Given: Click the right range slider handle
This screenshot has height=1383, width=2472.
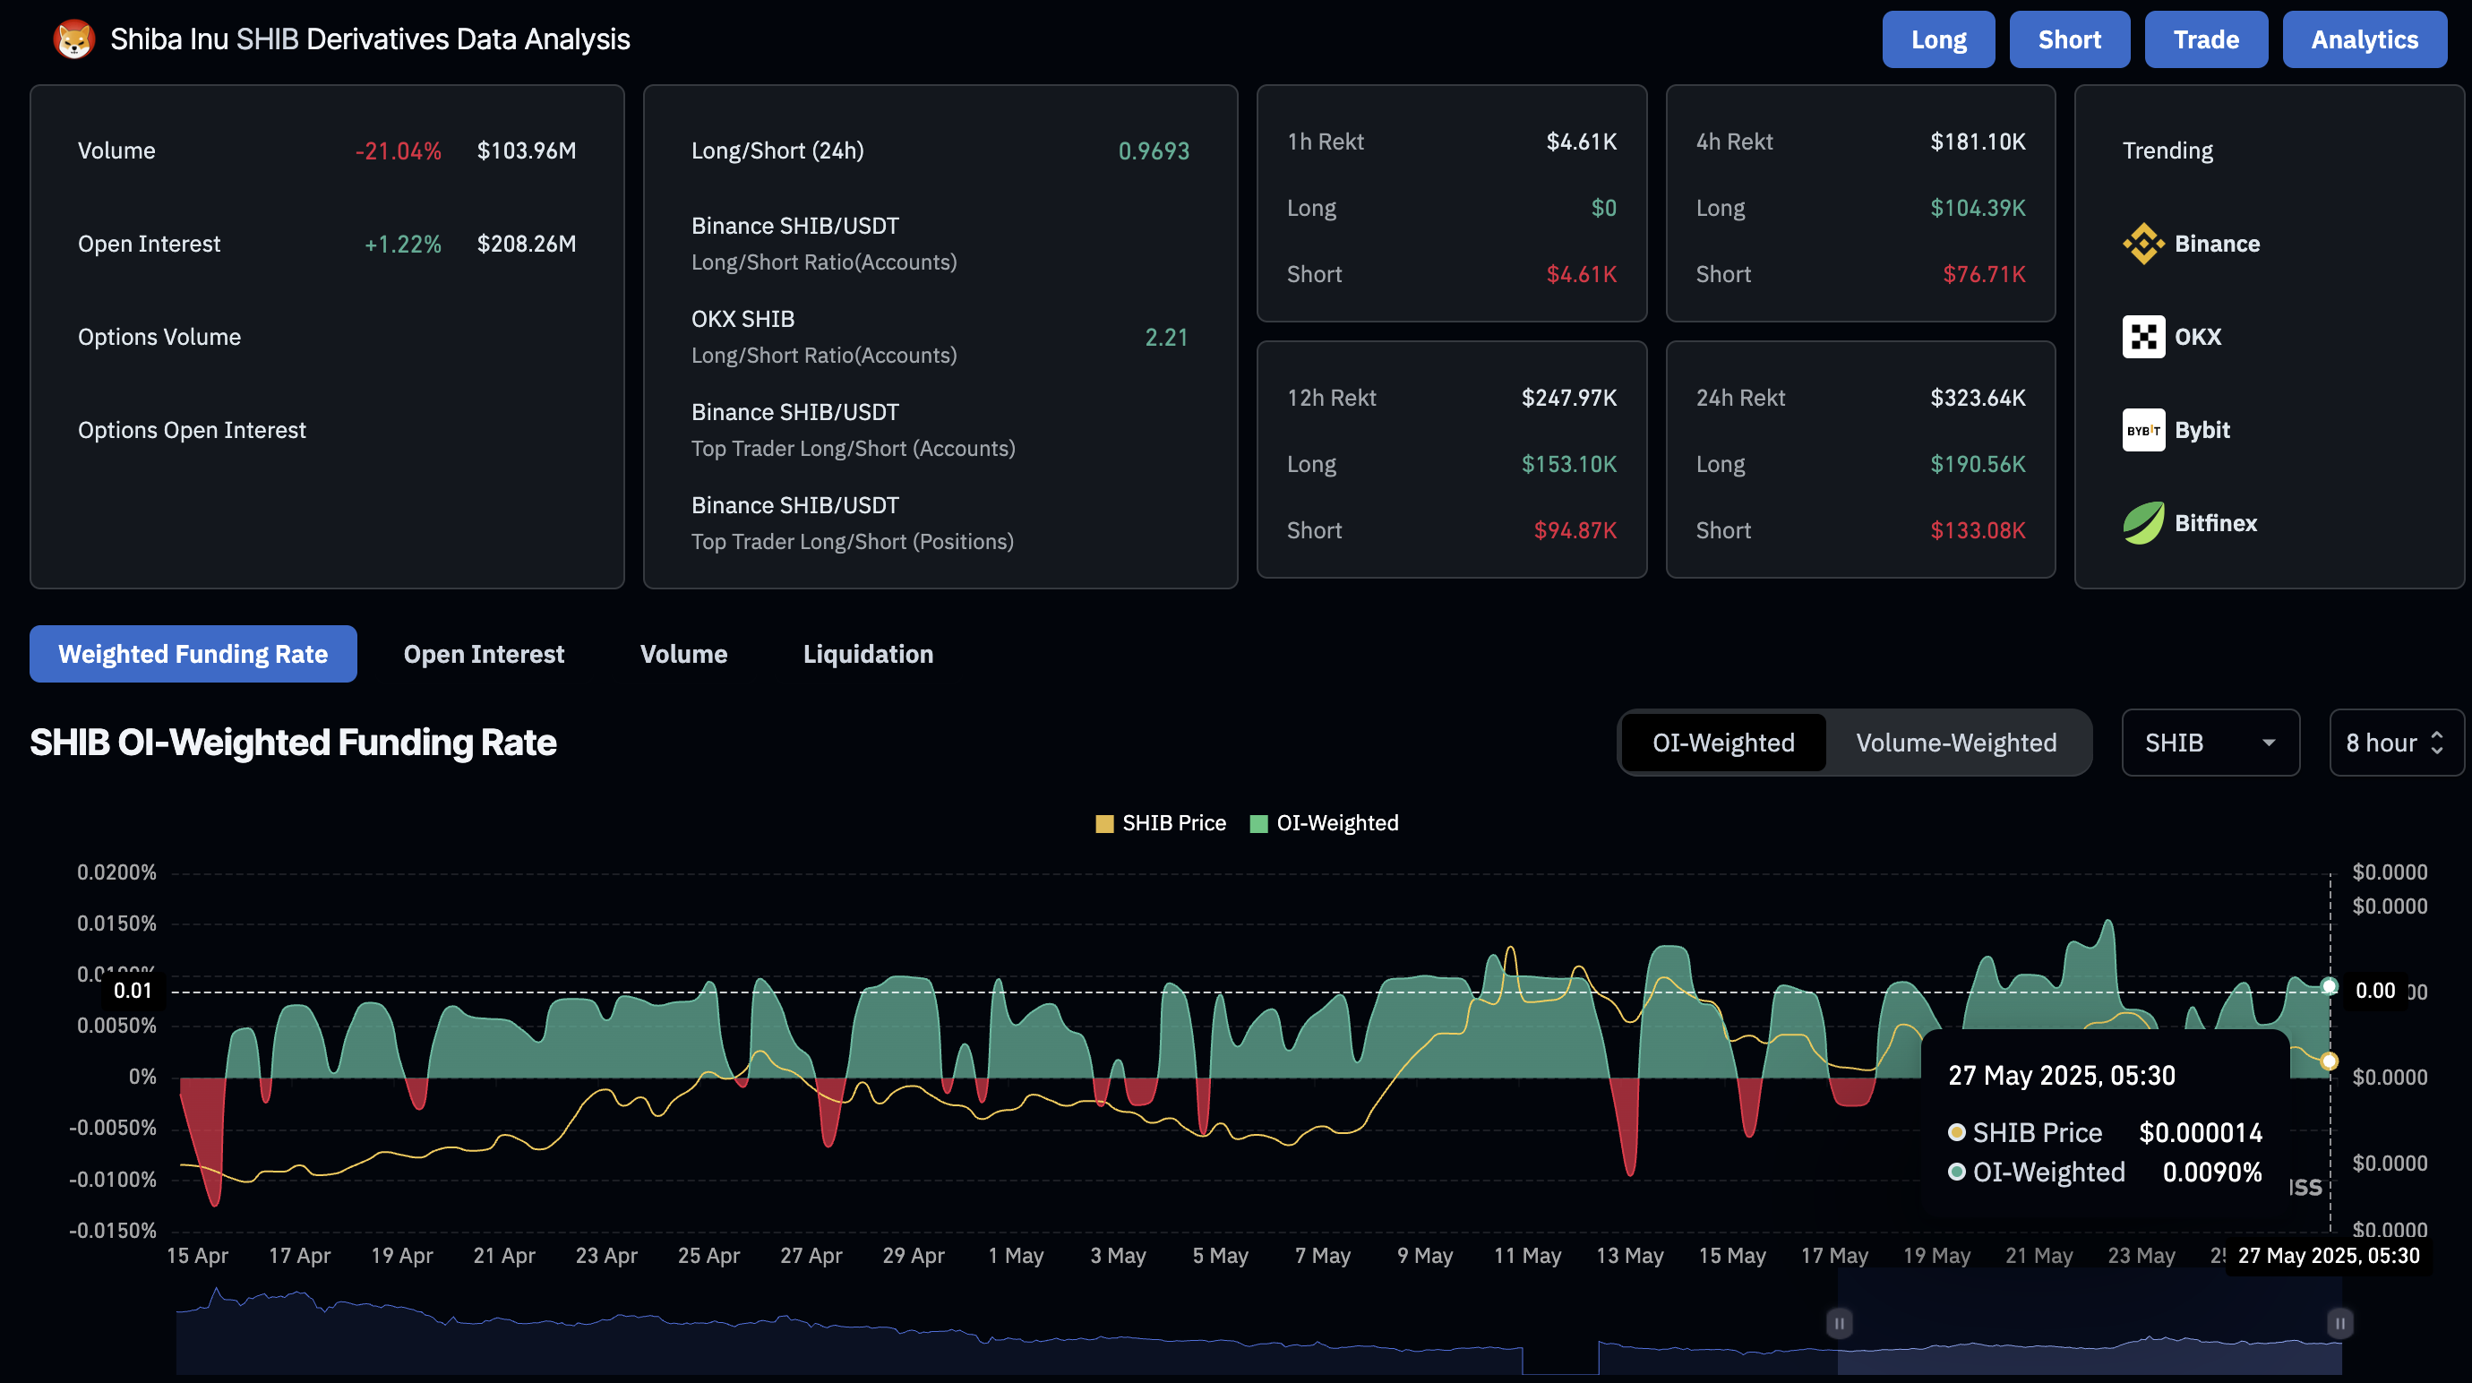Looking at the screenshot, I should click(x=2339, y=1324).
